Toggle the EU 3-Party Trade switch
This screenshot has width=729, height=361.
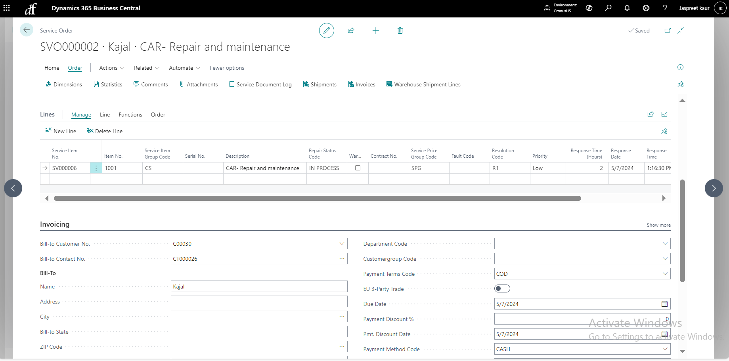click(x=502, y=288)
